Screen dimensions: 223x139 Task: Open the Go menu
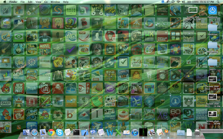click(x=46, y=2)
